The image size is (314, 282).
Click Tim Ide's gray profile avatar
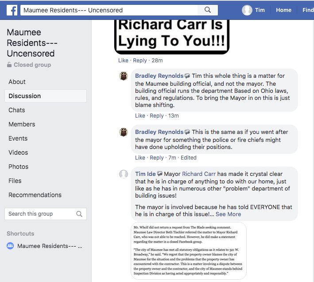[x=124, y=174]
